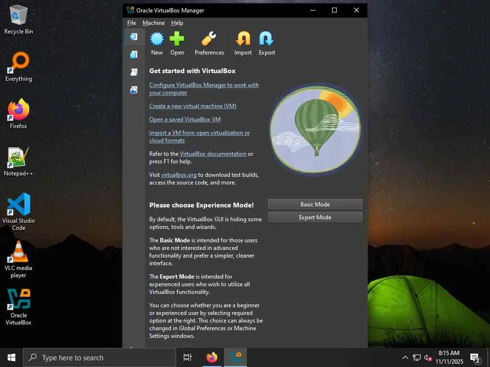Open 'Configure VirtualBox Manager to work with your computer' link
Viewport: 490px width, 367px height.
pos(204,88)
